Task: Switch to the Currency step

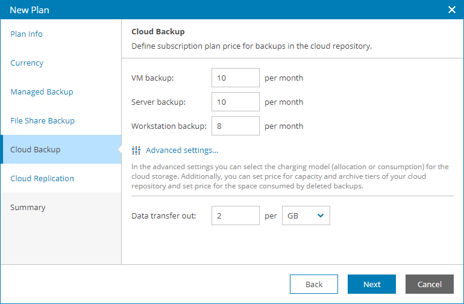Action: tap(27, 63)
